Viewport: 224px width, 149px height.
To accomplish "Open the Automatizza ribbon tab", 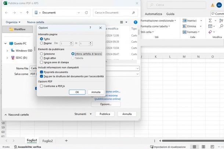I will coord(153,14).
